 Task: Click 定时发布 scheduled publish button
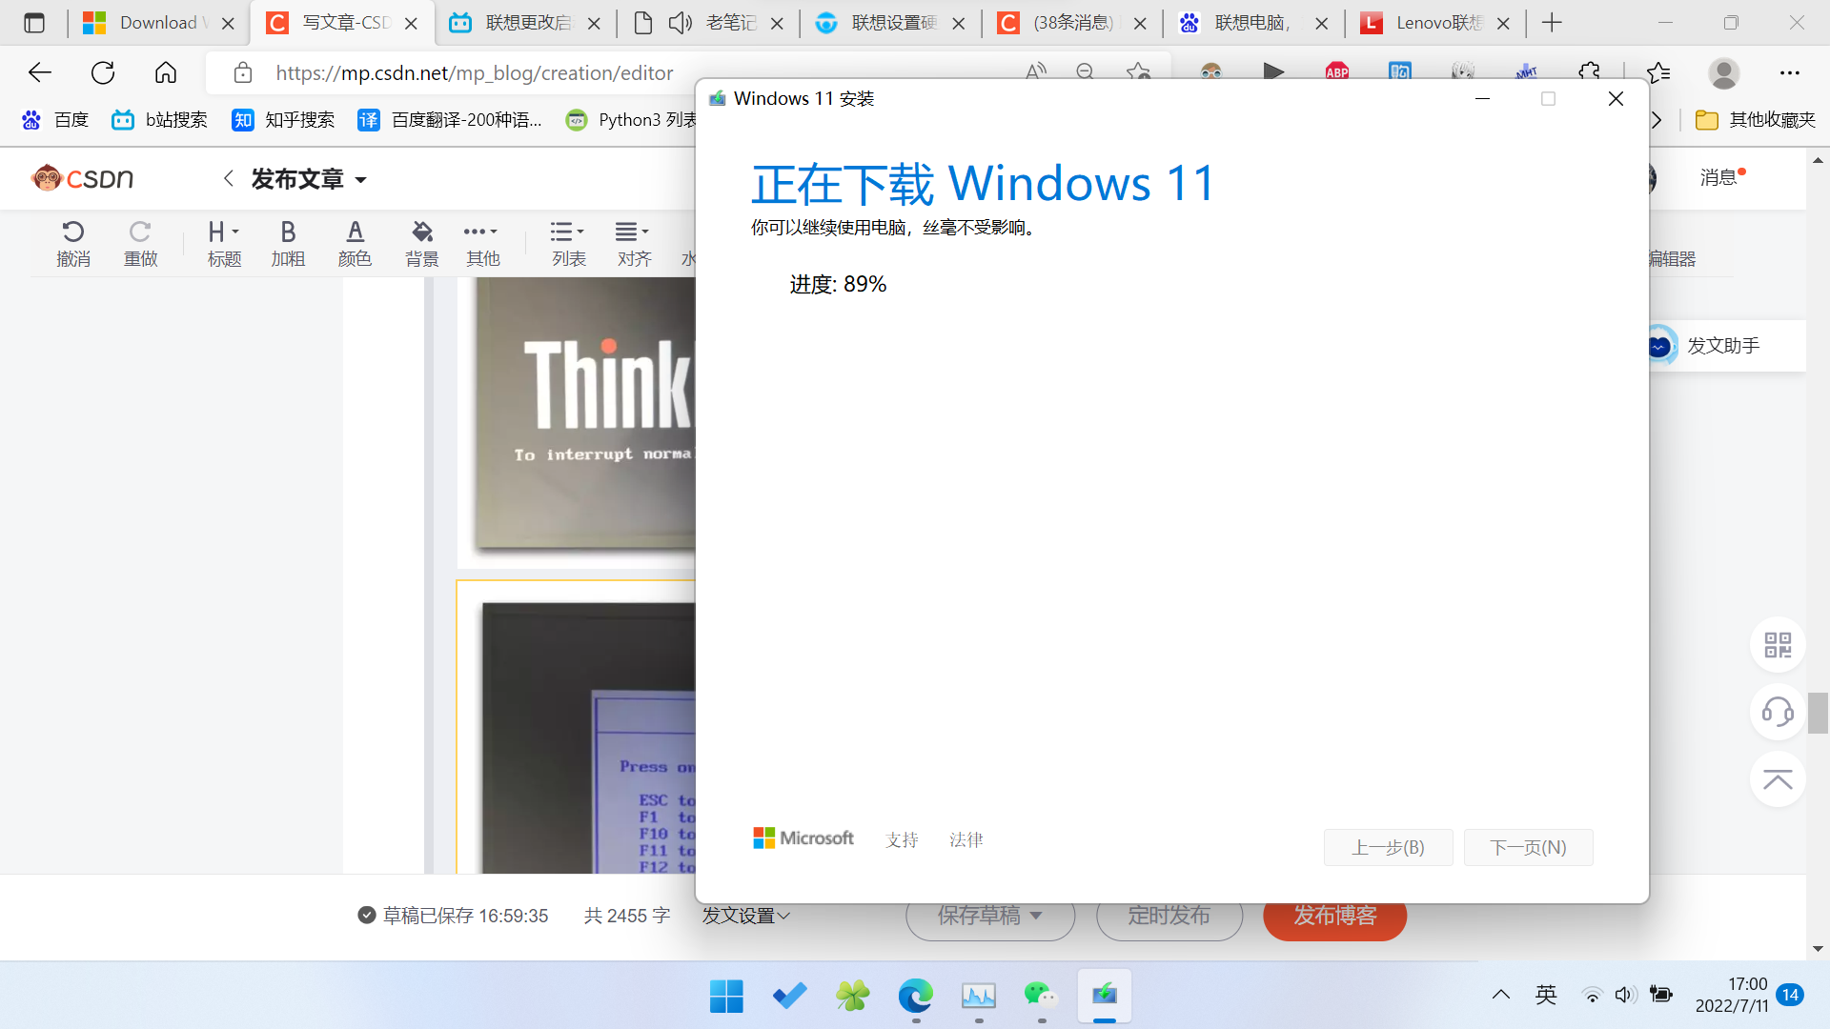(x=1169, y=916)
